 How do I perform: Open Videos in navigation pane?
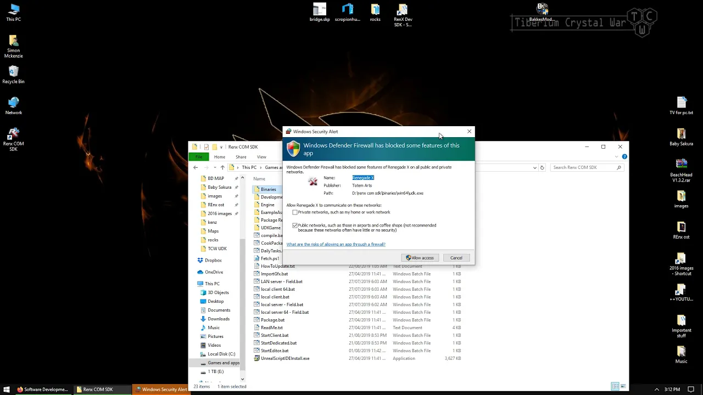pos(214,345)
